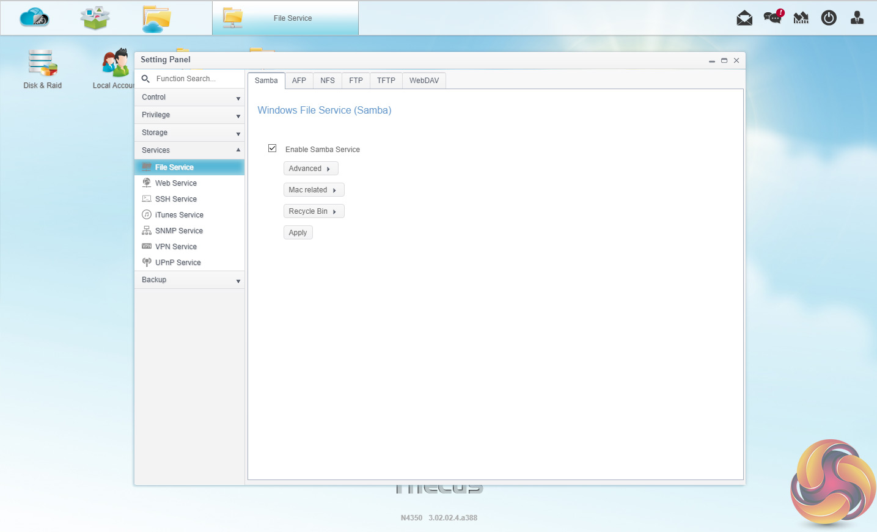The height and width of the screenshot is (532, 877).
Task: Switch to the WebDAV tab
Action: pyautogui.click(x=424, y=81)
